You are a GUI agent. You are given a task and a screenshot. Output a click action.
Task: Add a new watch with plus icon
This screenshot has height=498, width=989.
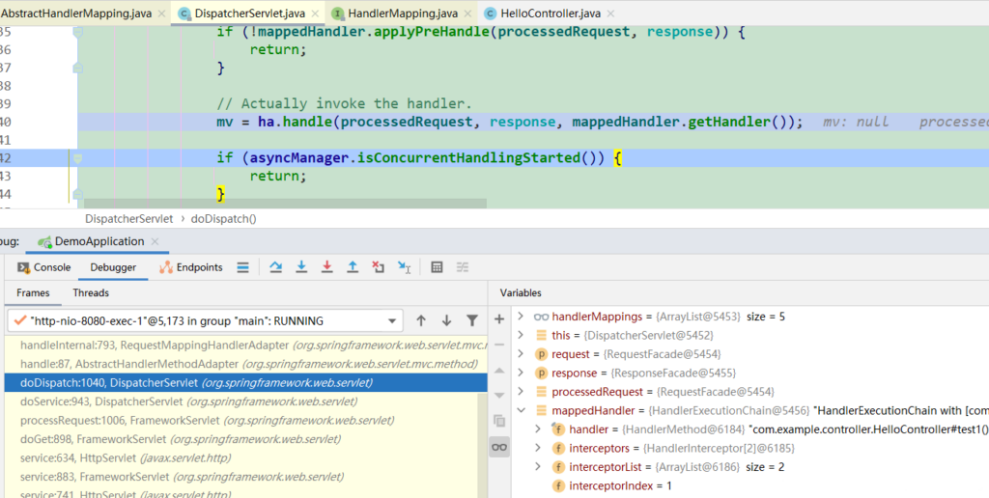pos(499,319)
